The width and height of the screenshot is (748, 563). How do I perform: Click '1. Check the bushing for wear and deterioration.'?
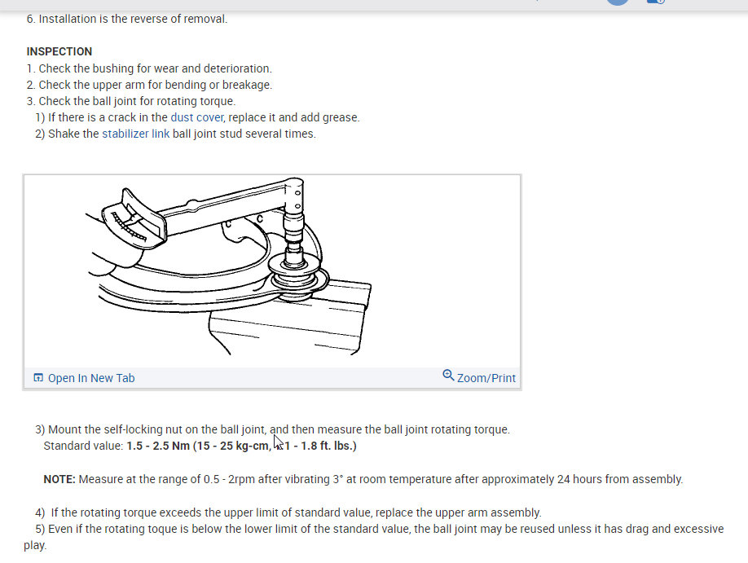[x=149, y=68]
